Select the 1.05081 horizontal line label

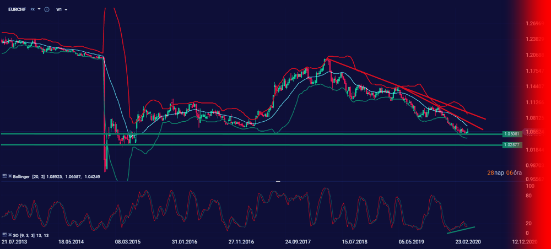tap(511, 134)
